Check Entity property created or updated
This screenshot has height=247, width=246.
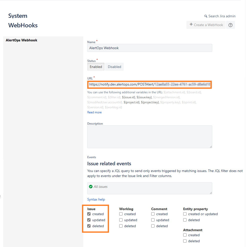[x=185, y=214]
